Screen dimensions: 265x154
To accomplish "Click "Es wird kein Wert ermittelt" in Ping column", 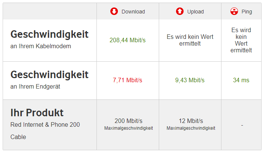I will (x=241, y=40).
